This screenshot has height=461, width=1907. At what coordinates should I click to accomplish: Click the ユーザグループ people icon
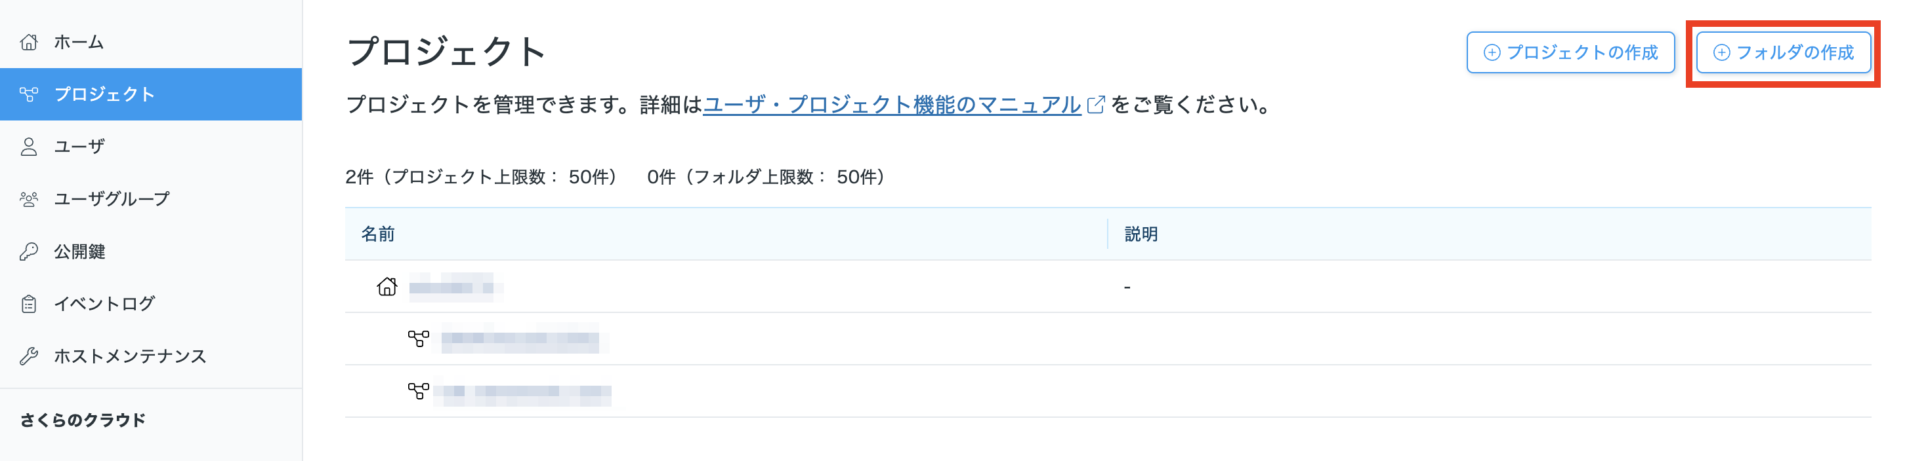pos(29,200)
